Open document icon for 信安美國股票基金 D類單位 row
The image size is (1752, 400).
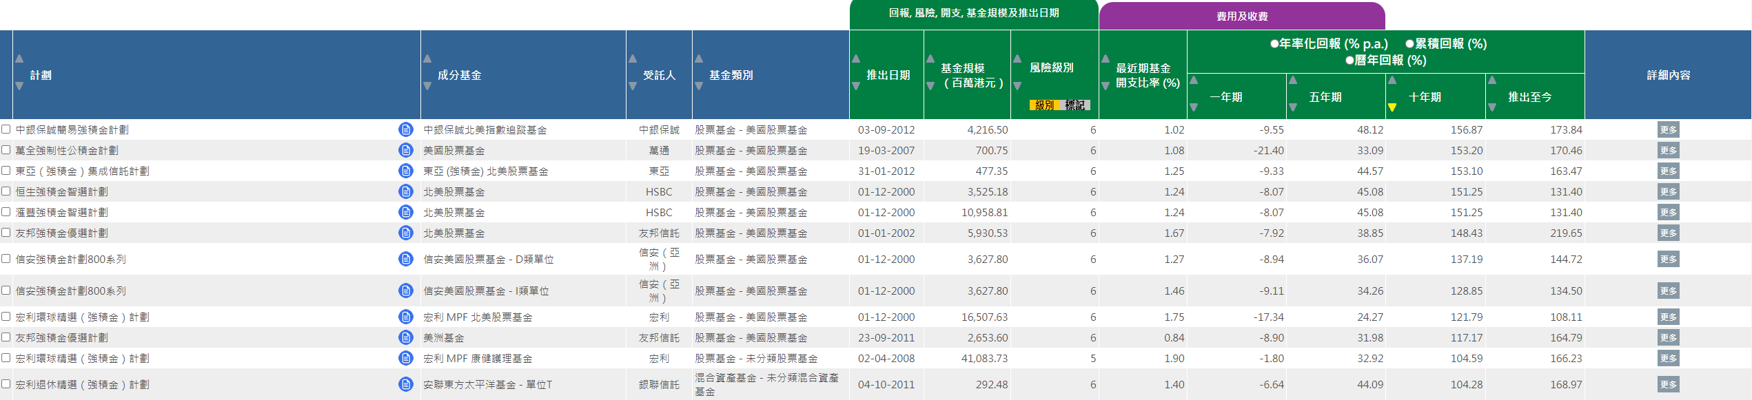click(x=406, y=259)
